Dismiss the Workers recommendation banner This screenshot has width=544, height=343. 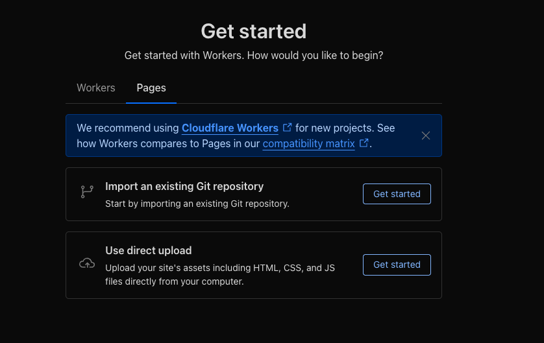pos(426,136)
